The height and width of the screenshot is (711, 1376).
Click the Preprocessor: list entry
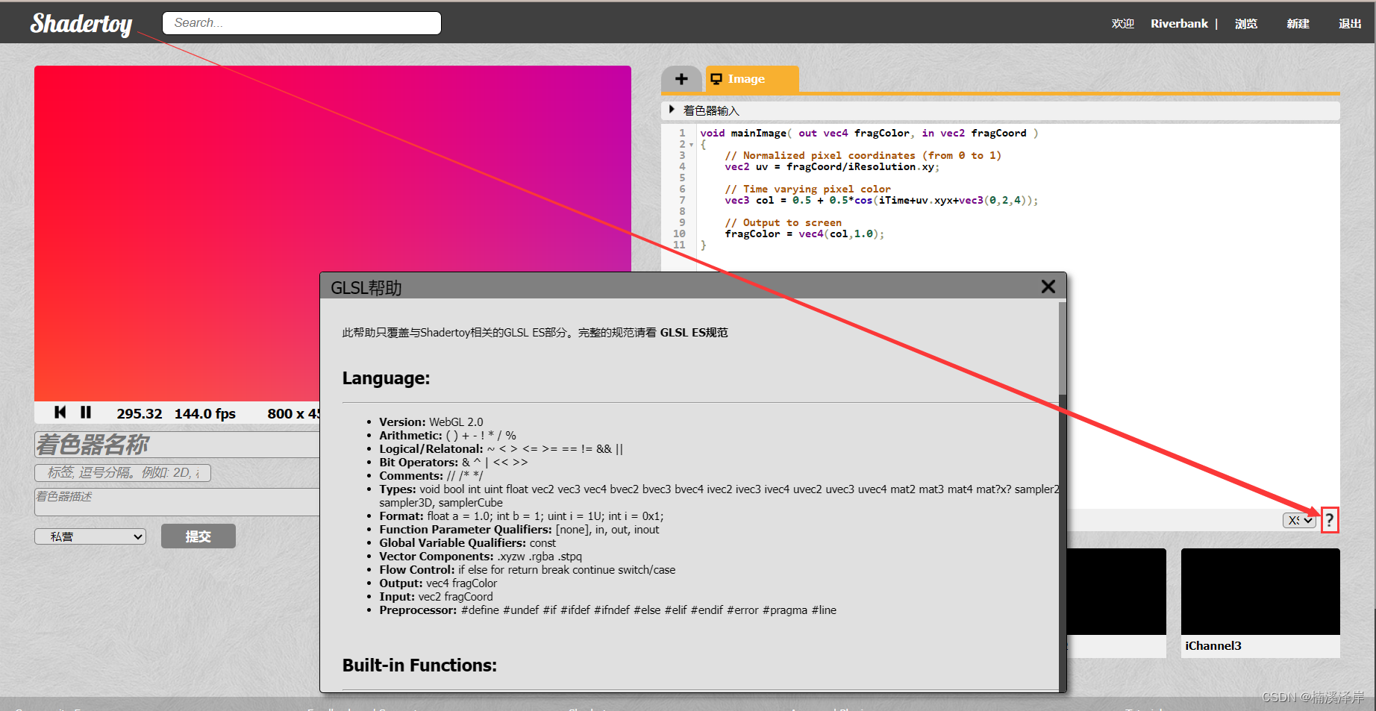[607, 610]
